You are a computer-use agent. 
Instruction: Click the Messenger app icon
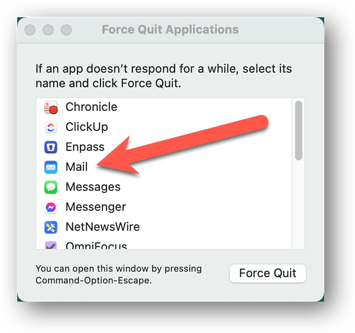(51, 207)
